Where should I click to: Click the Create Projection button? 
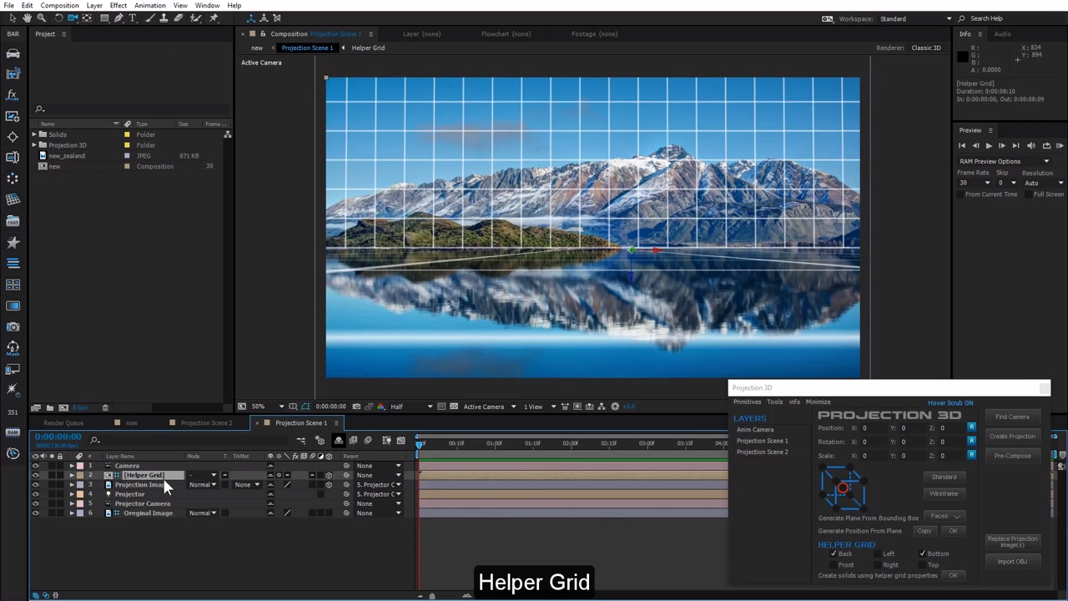tap(1011, 437)
